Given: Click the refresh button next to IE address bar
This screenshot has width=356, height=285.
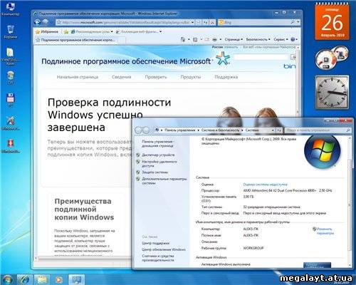Looking at the screenshot, I should [x=206, y=22].
